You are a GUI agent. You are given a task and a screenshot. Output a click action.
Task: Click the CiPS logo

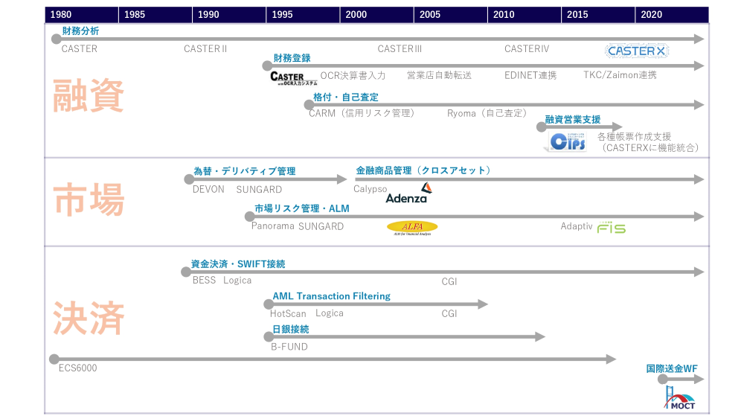pos(567,141)
